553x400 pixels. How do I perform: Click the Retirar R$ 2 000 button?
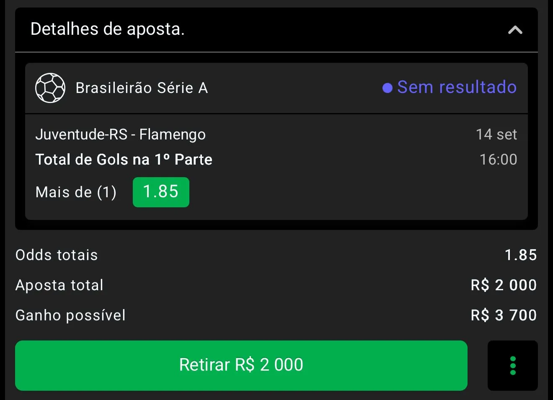pyautogui.click(x=241, y=365)
